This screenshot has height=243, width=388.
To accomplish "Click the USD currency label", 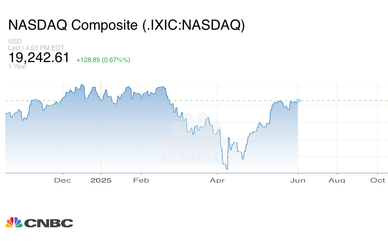I will point(15,42).
